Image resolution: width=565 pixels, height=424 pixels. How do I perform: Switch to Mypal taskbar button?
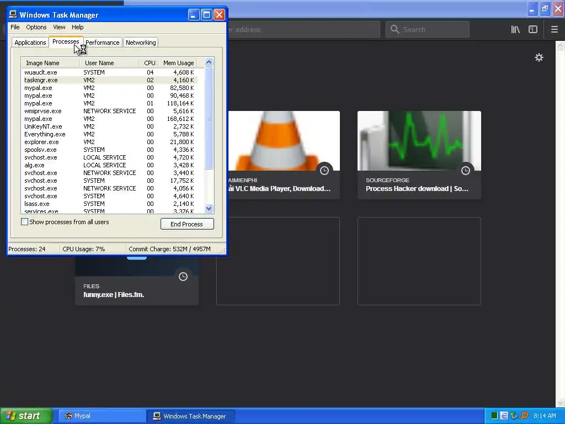[102, 416]
